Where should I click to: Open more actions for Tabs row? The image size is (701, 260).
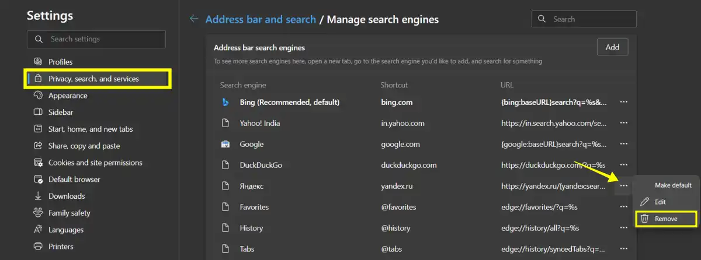(x=624, y=249)
